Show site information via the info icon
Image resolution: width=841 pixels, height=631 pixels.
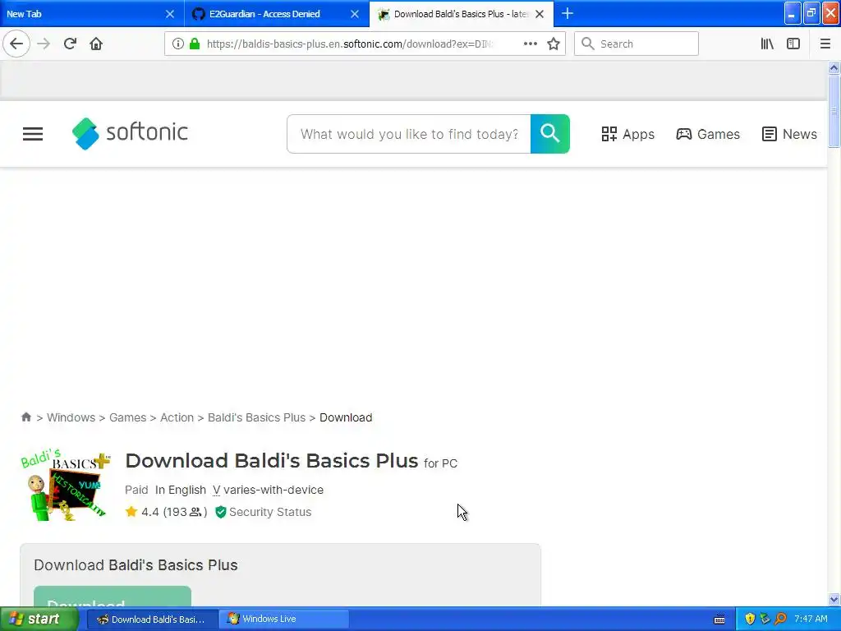pyautogui.click(x=178, y=44)
